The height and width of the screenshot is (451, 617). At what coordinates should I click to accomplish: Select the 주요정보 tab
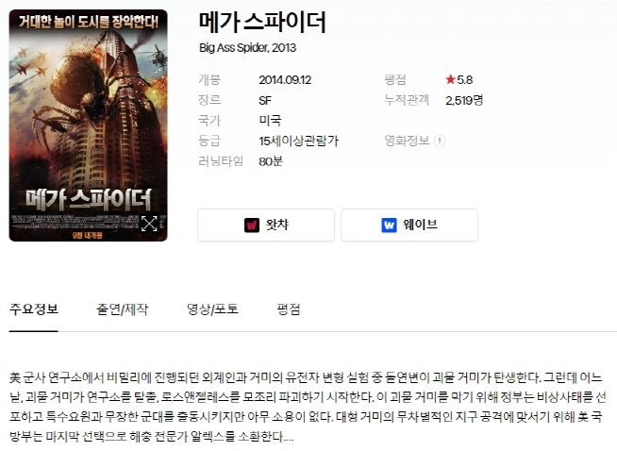[x=34, y=309]
